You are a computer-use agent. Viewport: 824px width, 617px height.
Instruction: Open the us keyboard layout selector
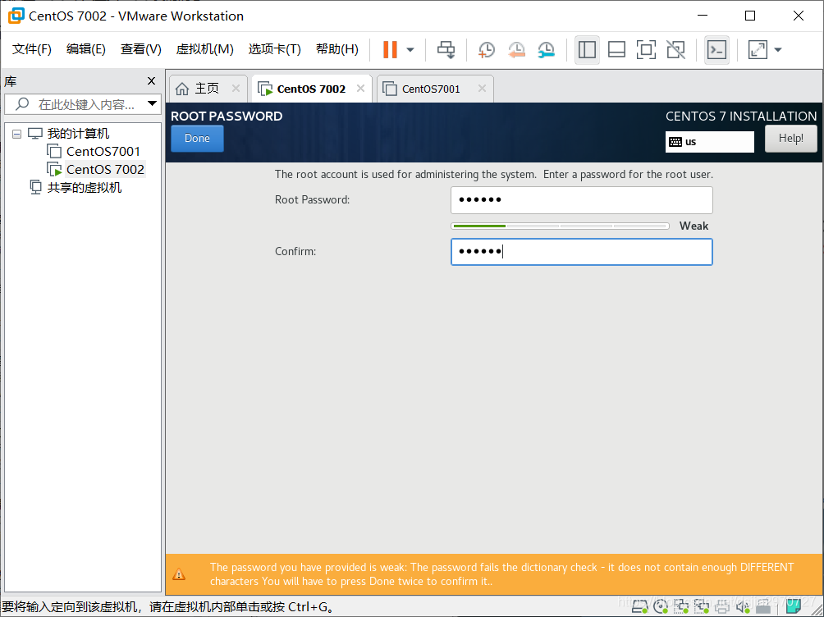click(709, 142)
